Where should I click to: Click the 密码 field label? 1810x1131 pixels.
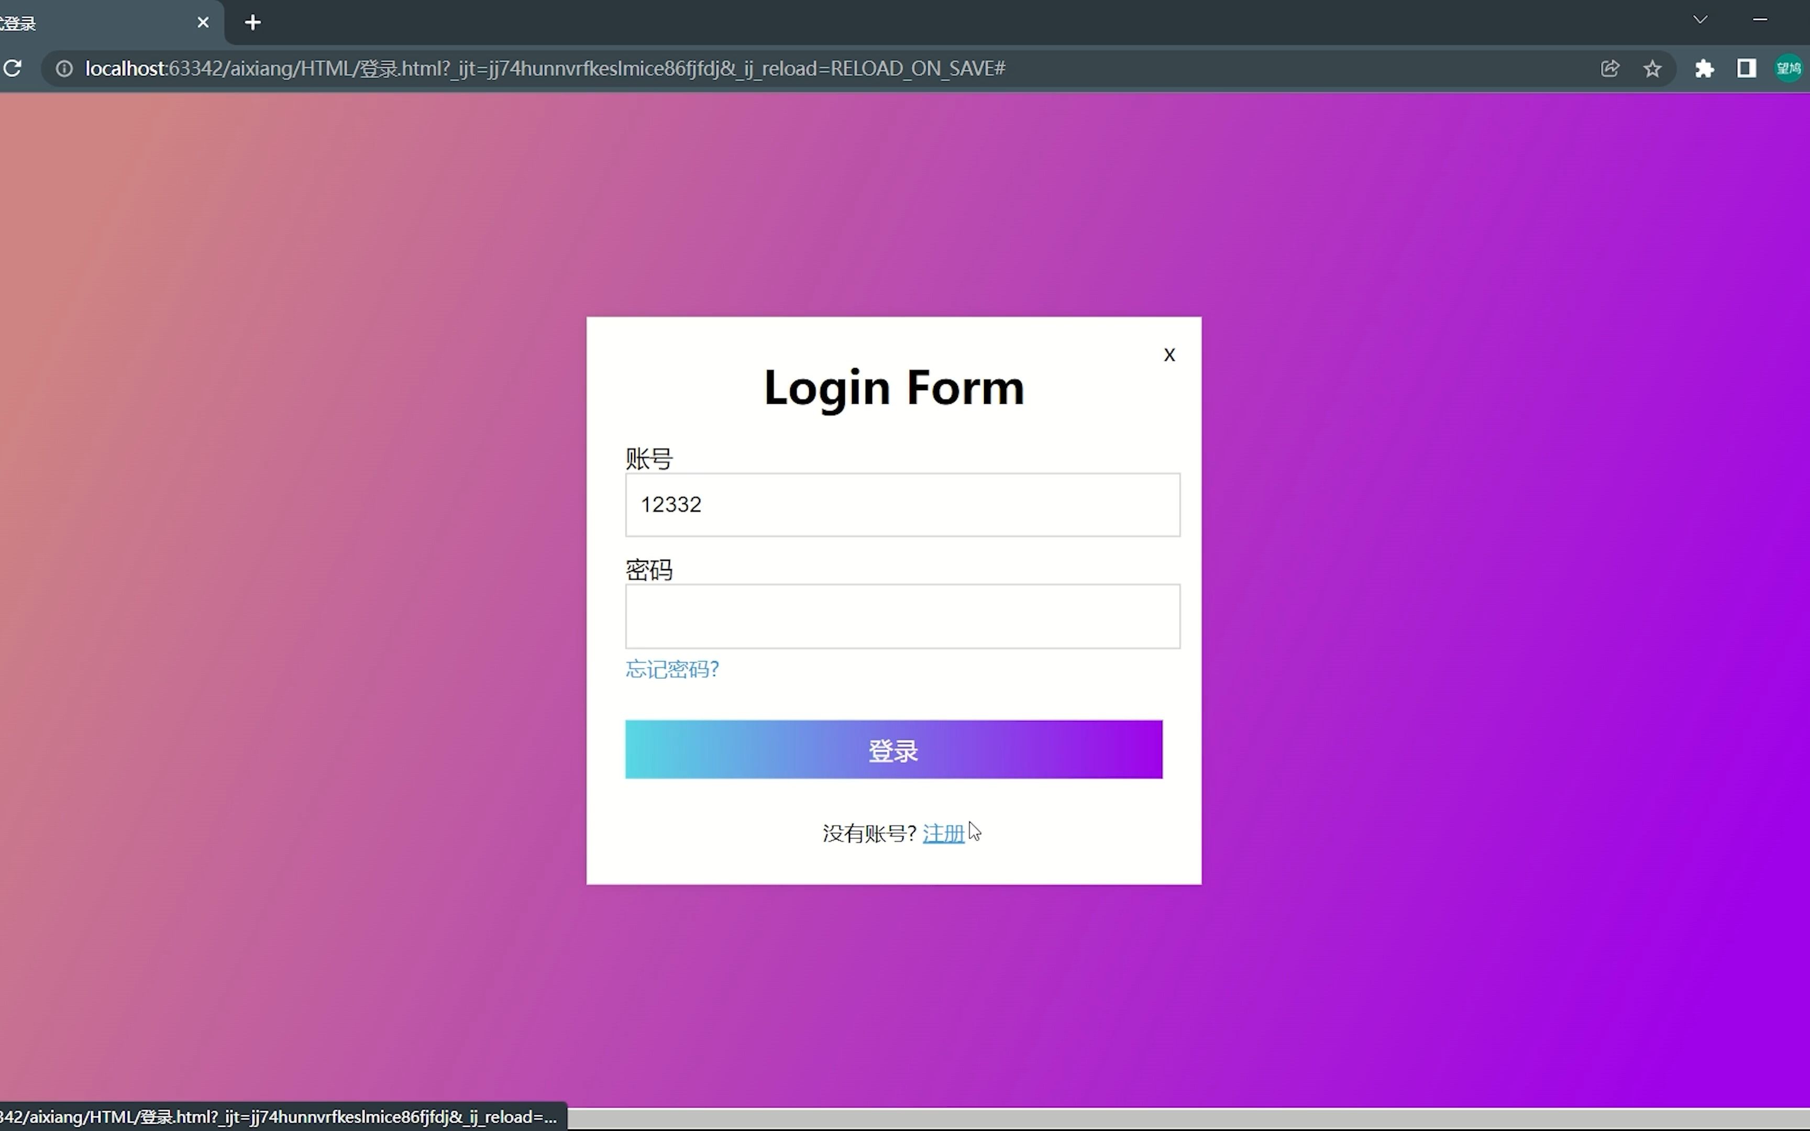click(649, 570)
